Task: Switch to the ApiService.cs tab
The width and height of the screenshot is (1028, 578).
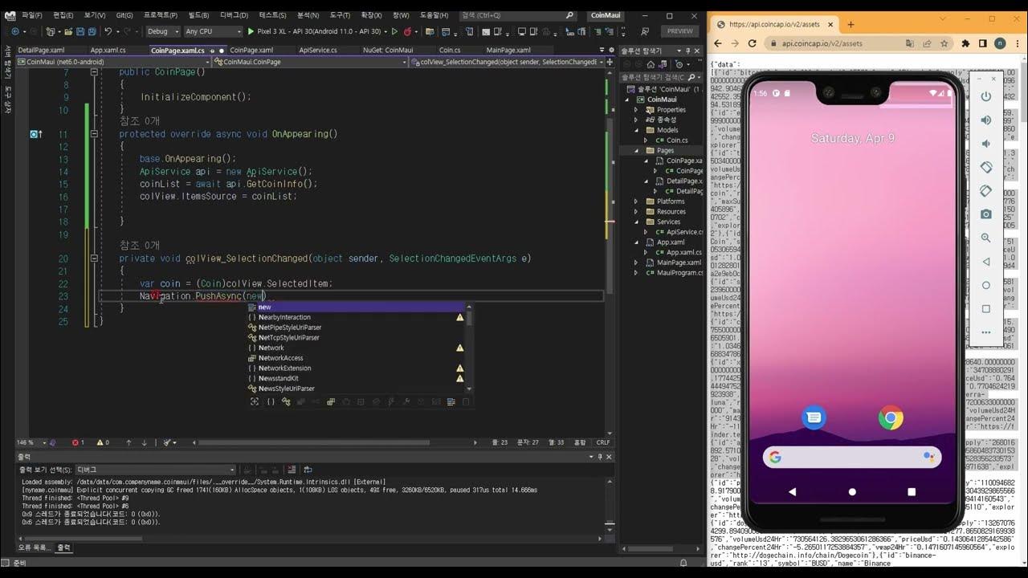Action: (x=318, y=50)
